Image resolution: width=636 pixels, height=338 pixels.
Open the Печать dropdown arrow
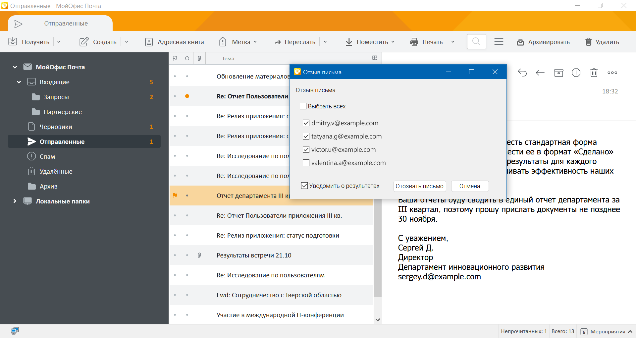click(453, 42)
